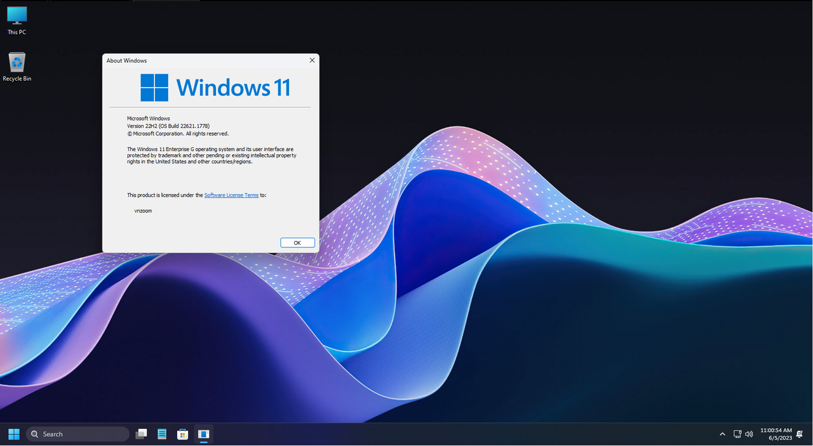The image size is (813, 446).
Task: Launch Microsoft Store from the taskbar
Action: pos(182,434)
